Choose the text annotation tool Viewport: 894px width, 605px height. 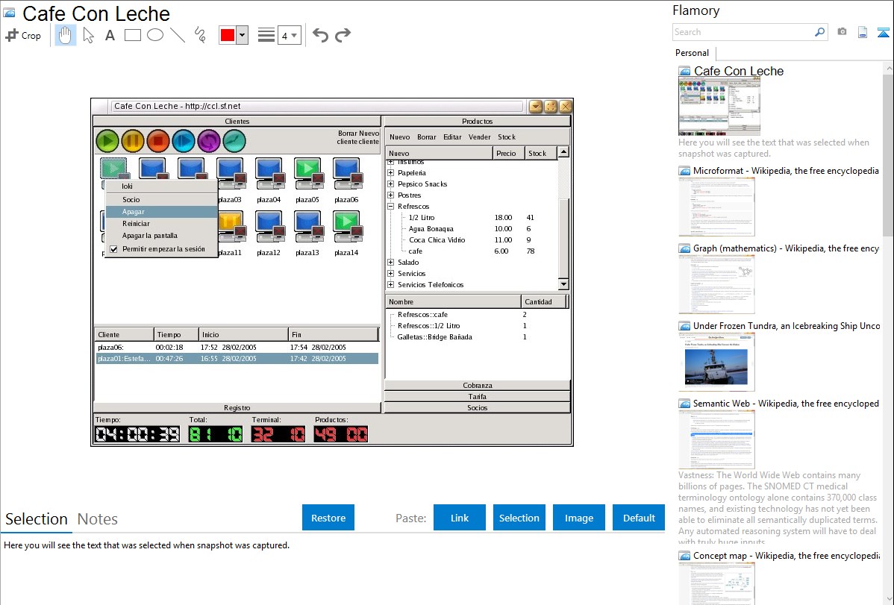click(110, 35)
